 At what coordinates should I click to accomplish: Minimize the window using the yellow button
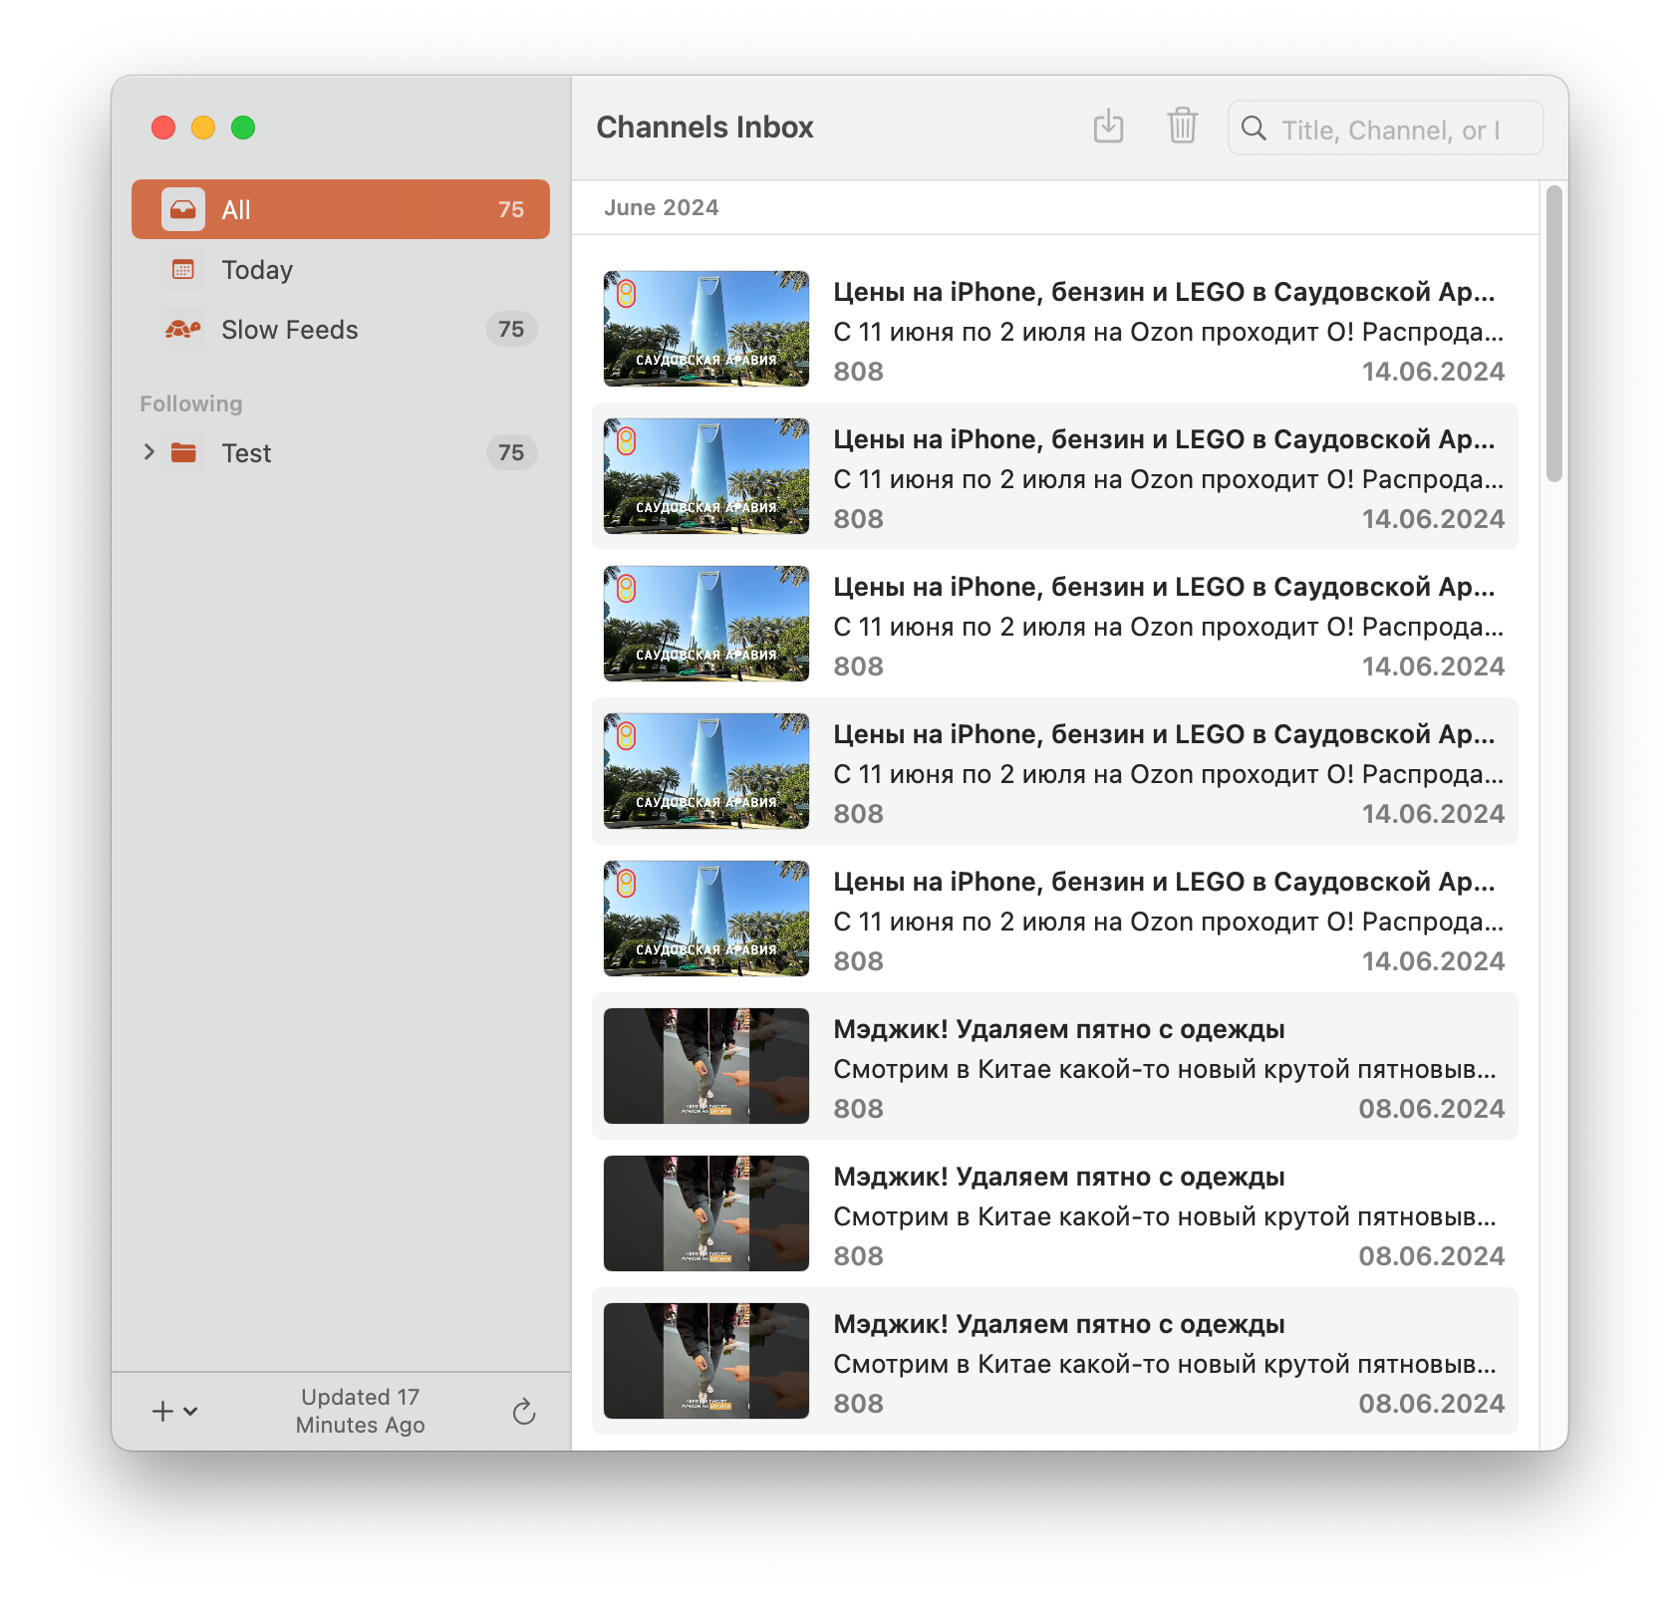coord(203,128)
